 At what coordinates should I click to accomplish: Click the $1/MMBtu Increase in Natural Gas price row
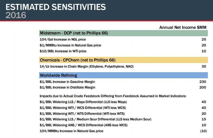(70, 45)
